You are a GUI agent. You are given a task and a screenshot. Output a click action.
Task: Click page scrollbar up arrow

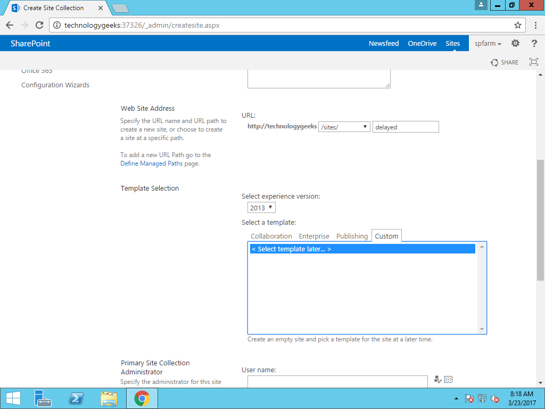[x=541, y=75]
